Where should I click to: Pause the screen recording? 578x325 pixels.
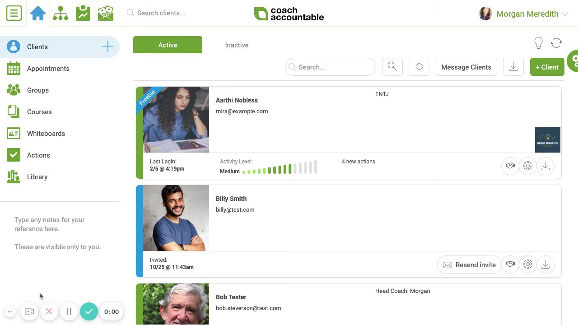click(69, 311)
